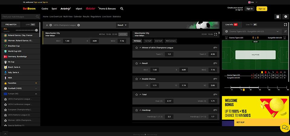The image size is (290, 136).
Task: Select Roland Garros. Clay. France league
Action: point(21,35)
